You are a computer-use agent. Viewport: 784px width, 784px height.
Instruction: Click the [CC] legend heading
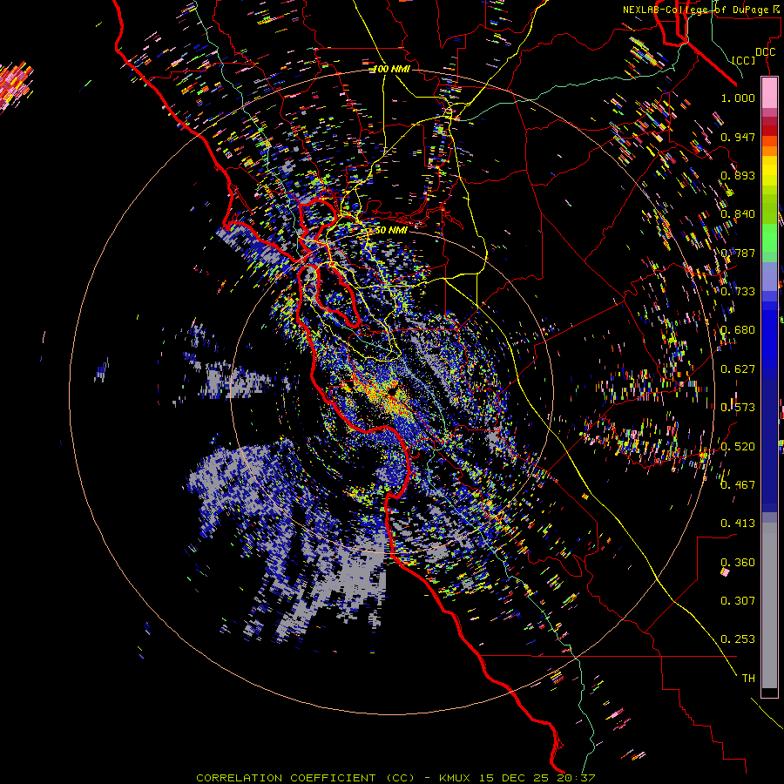(743, 60)
